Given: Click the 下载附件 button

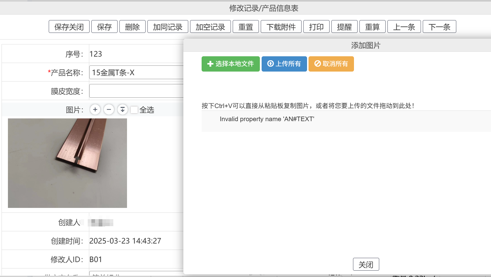Looking at the screenshot, I should pyautogui.click(x=281, y=26).
